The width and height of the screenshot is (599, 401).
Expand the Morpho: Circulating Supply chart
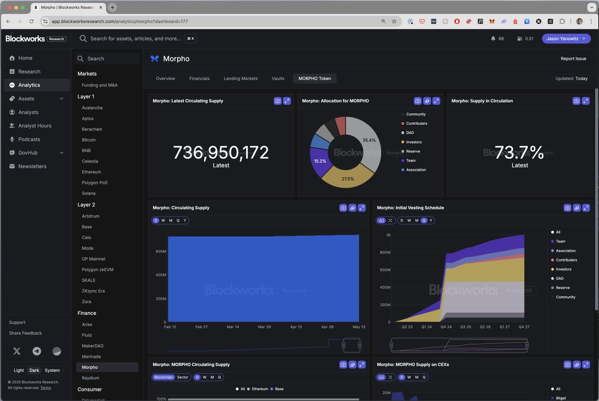(x=362, y=208)
